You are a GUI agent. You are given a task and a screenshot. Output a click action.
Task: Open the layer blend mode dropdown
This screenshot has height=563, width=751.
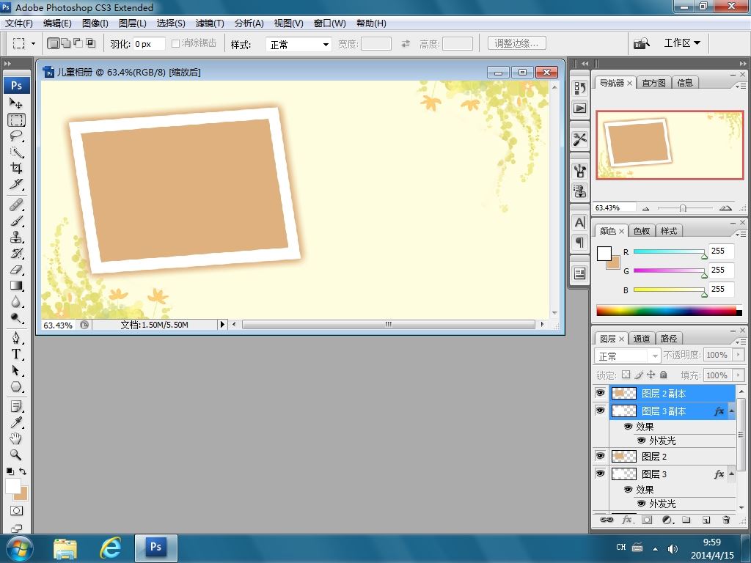pos(628,356)
